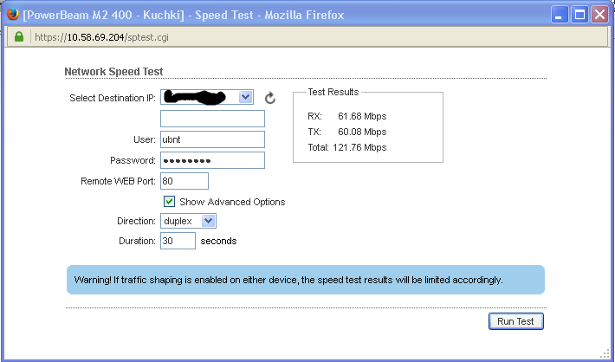Click the RX 61.68 Mbps value
Image resolution: width=615 pixels, height=362 pixels.
click(362, 116)
